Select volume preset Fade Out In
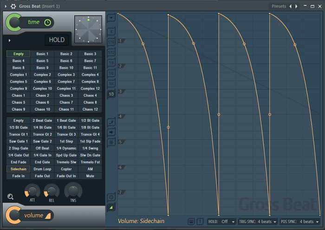The image size is (325, 230). point(66,176)
